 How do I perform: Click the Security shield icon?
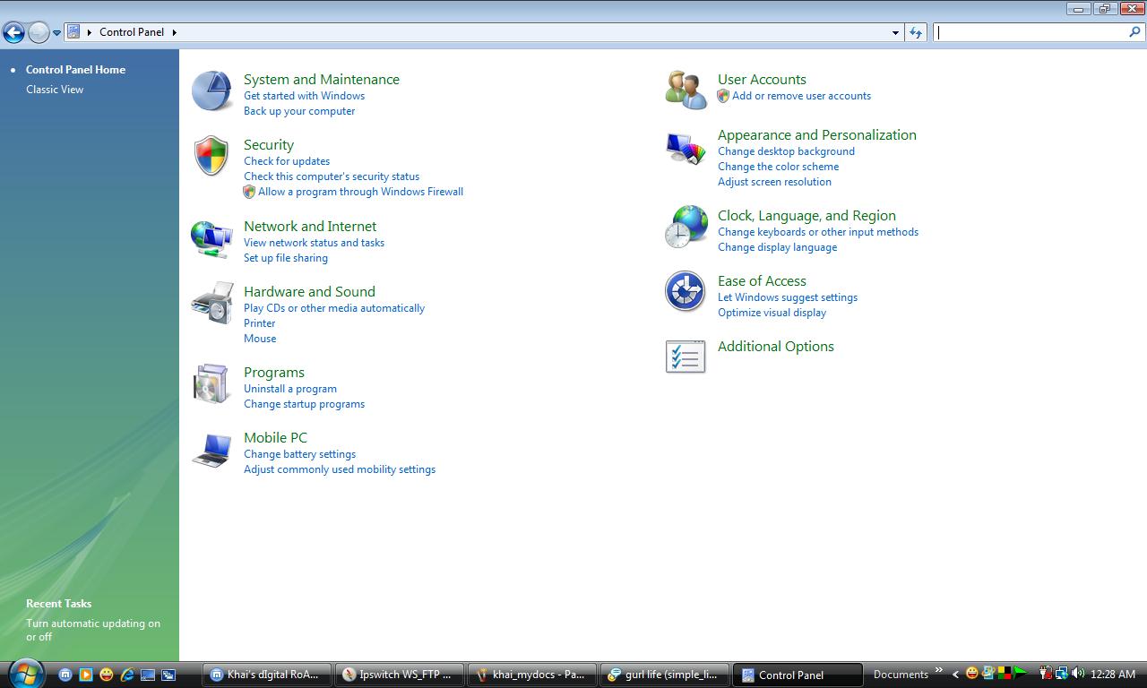click(x=211, y=156)
